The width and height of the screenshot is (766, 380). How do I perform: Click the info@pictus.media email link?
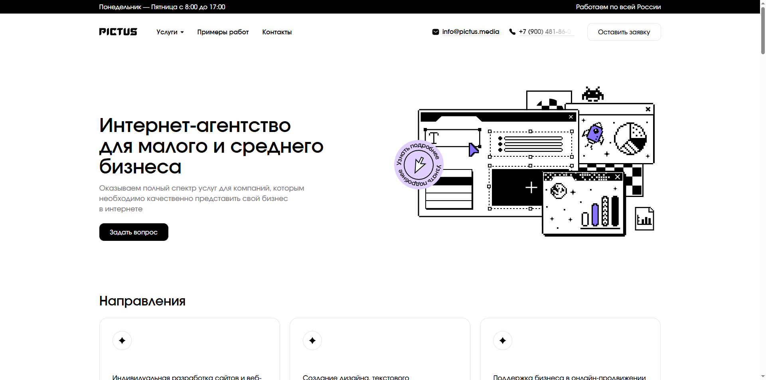pyautogui.click(x=470, y=32)
